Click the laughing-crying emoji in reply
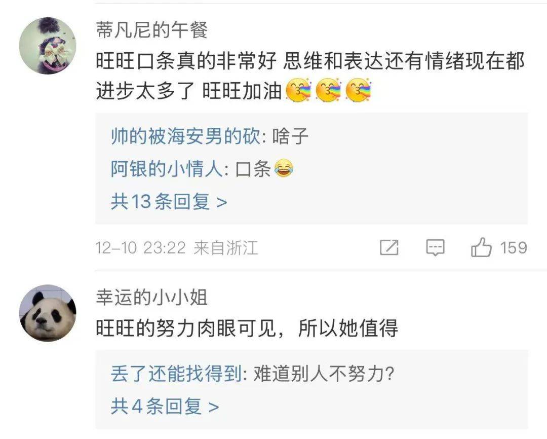The width and height of the screenshot is (547, 439). (284, 169)
